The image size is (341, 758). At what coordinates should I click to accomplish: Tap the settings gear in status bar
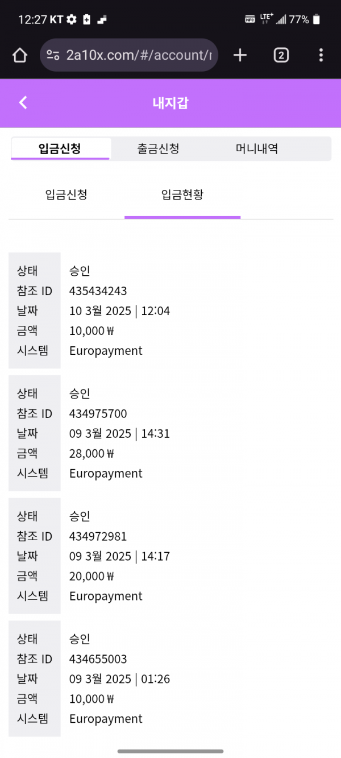(71, 19)
